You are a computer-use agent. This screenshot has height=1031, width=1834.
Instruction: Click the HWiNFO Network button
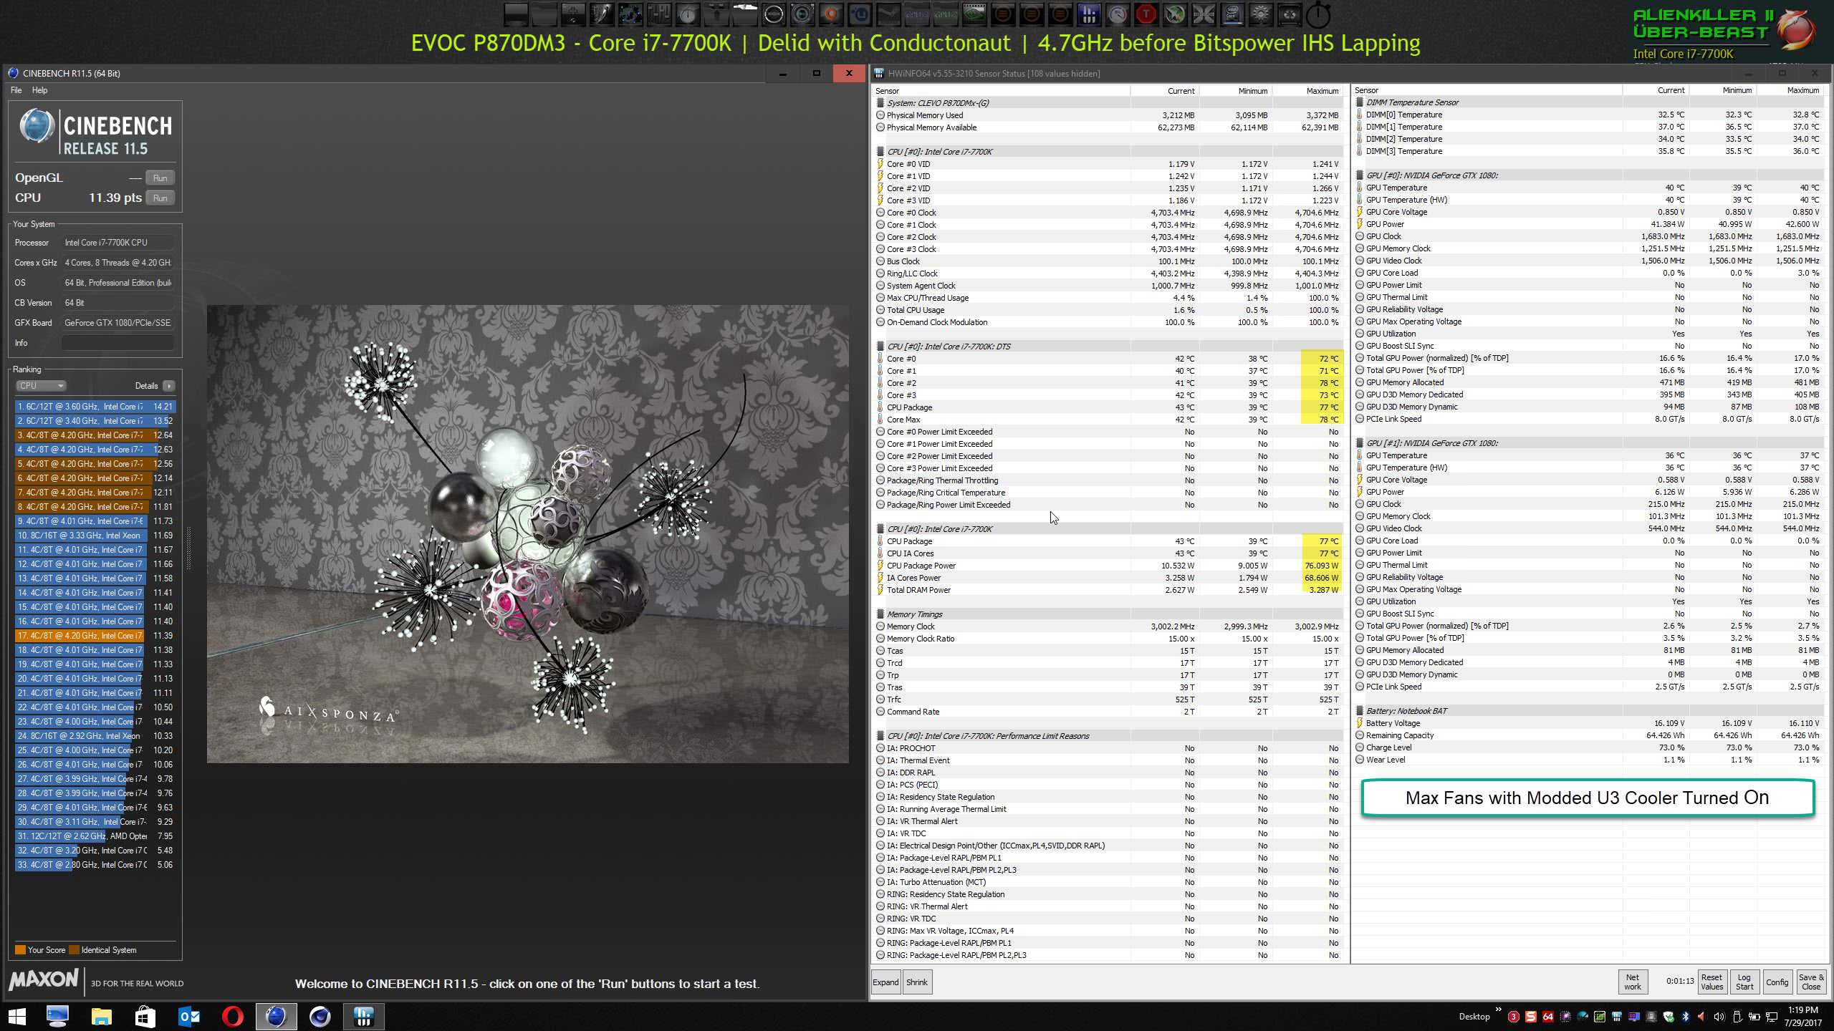click(x=1632, y=982)
